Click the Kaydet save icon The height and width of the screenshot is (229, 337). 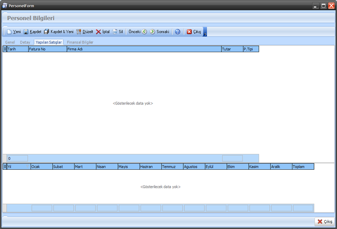[26, 32]
